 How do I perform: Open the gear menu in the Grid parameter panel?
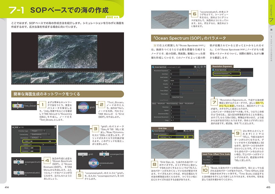point(55,127)
